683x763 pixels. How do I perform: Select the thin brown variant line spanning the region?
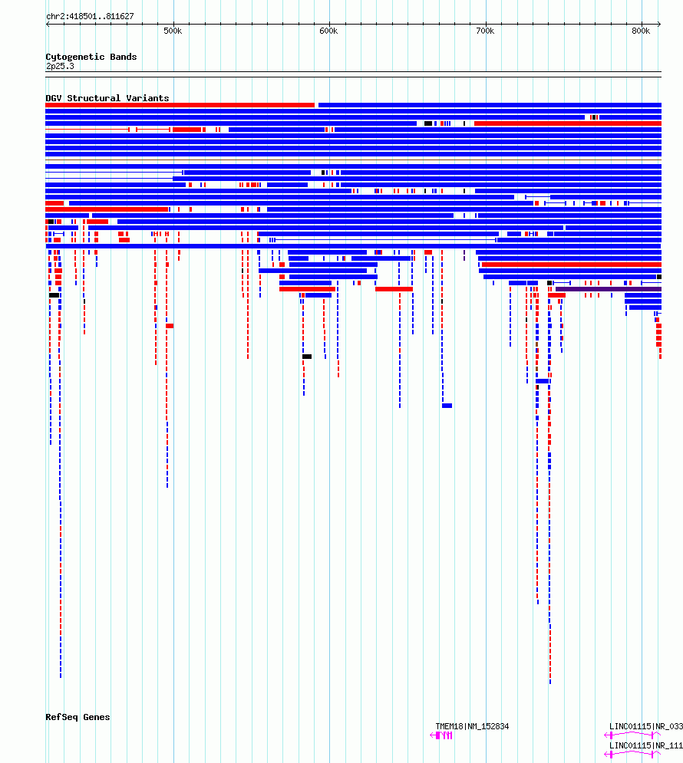point(354,160)
